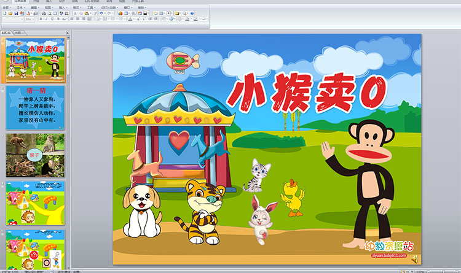Close the slide thumbnails side panel
This screenshot has width=461, height=273.
tap(68, 33)
